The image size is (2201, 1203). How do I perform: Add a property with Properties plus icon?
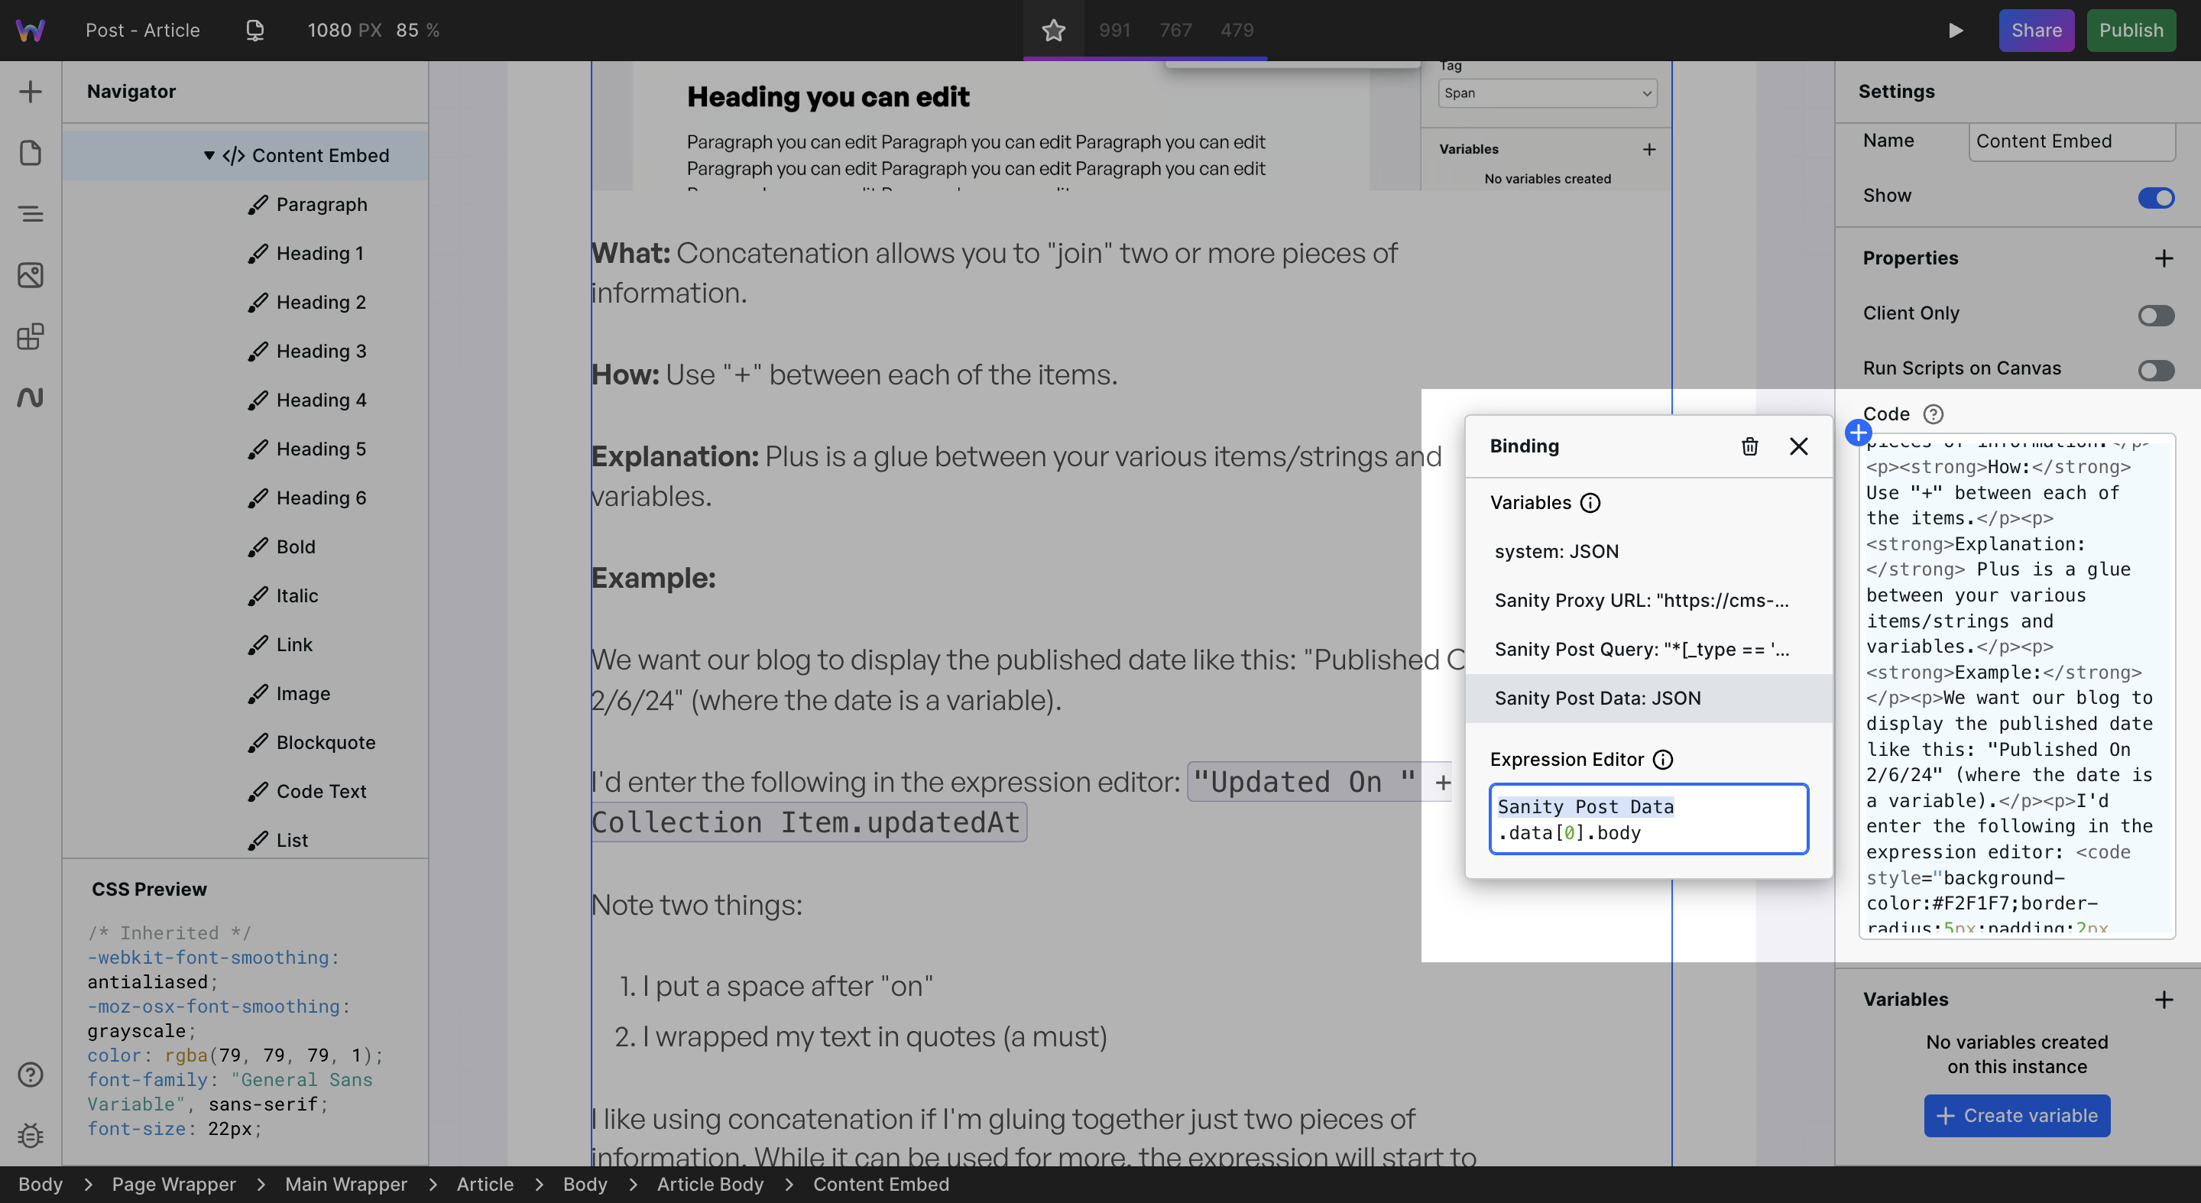click(2164, 258)
